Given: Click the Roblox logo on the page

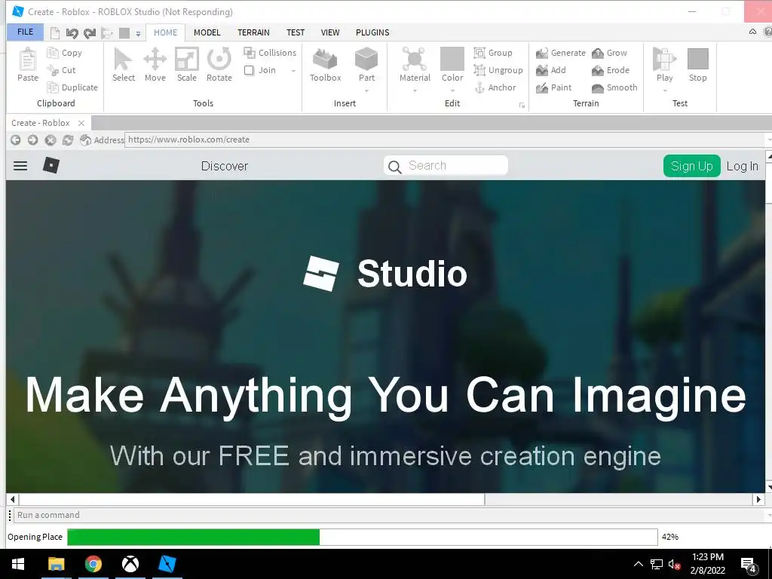Looking at the screenshot, I should click(x=51, y=165).
